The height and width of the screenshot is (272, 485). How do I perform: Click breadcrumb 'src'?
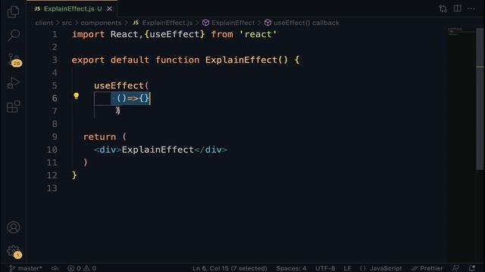[67, 23]
